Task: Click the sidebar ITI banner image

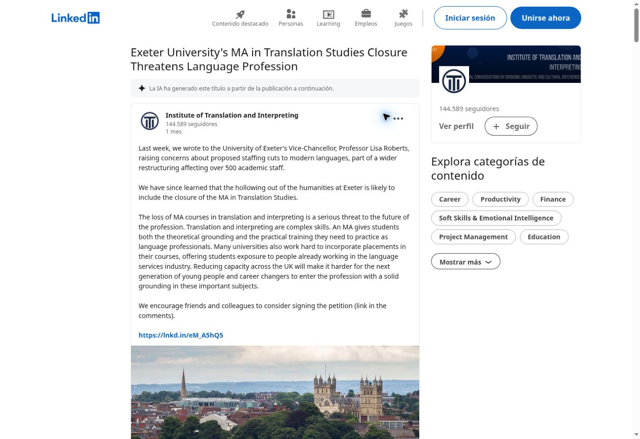Action: point(506,64)
